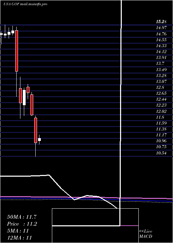Click the 50MA : 11.7 readout
Screen dimensions: 173x243
point(22,217)
